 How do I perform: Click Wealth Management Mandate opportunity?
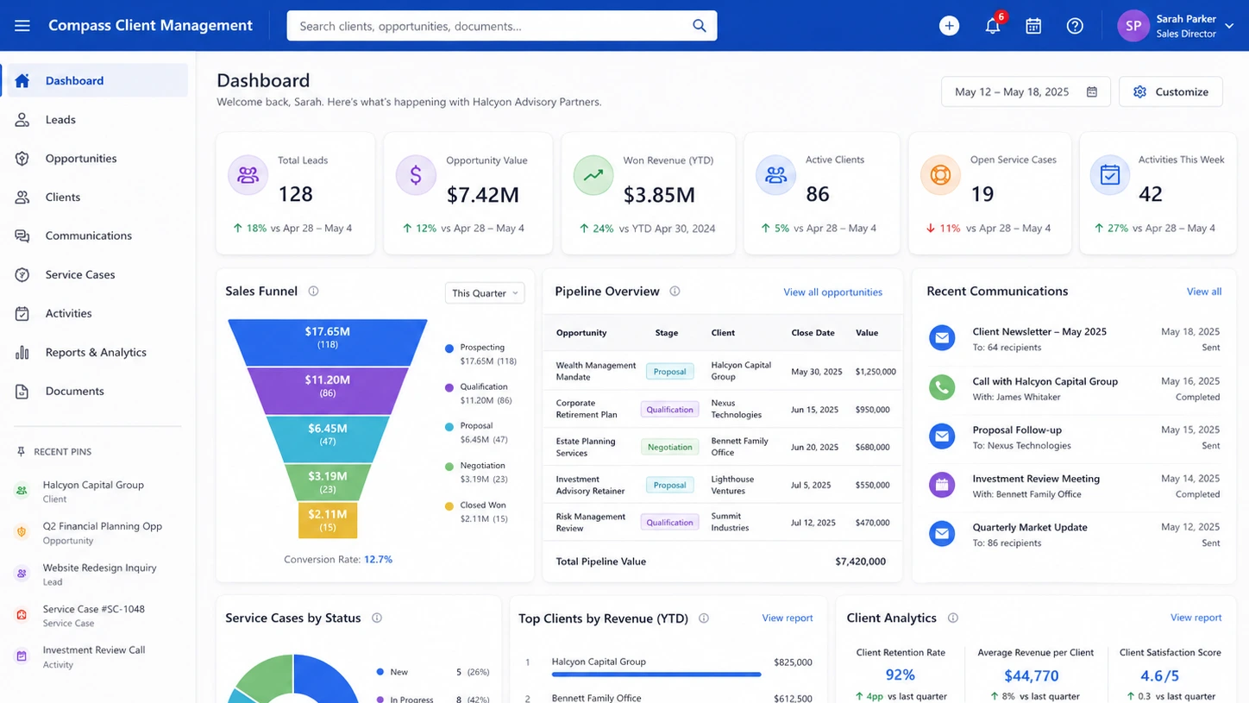595,371
